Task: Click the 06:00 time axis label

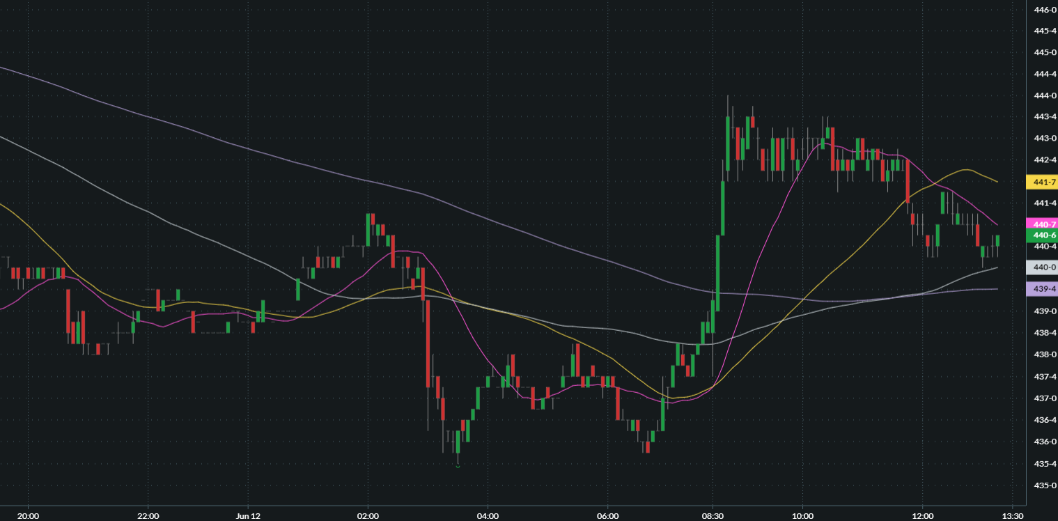Action: 608,515
